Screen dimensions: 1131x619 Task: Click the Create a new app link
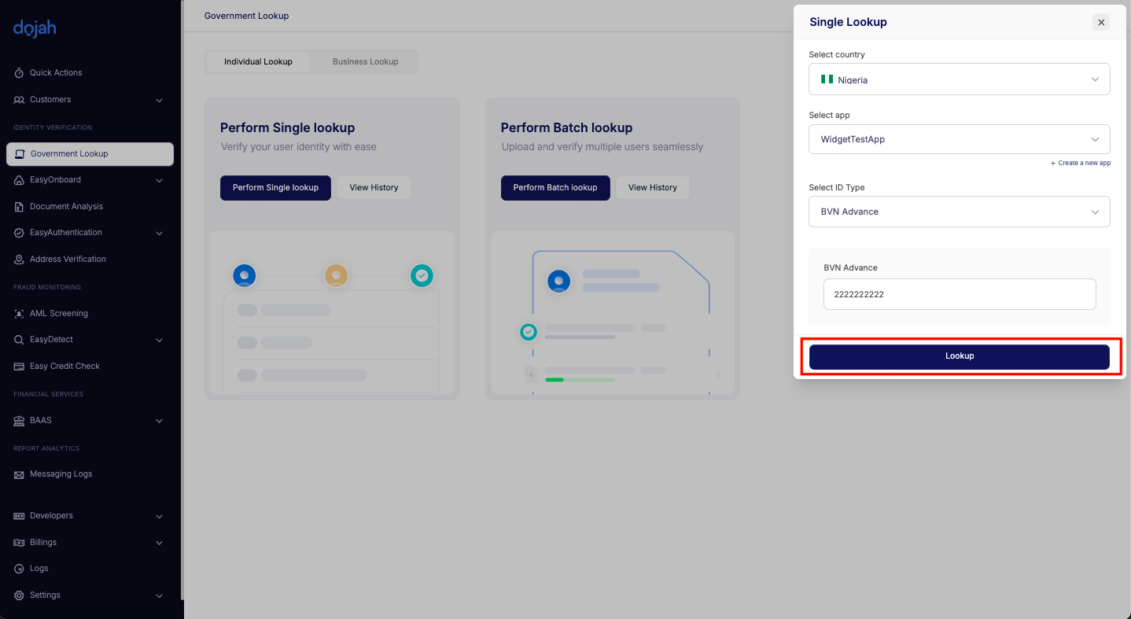1081,163
